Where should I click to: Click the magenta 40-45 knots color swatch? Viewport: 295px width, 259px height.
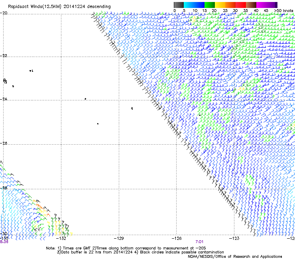pos(262,5)
